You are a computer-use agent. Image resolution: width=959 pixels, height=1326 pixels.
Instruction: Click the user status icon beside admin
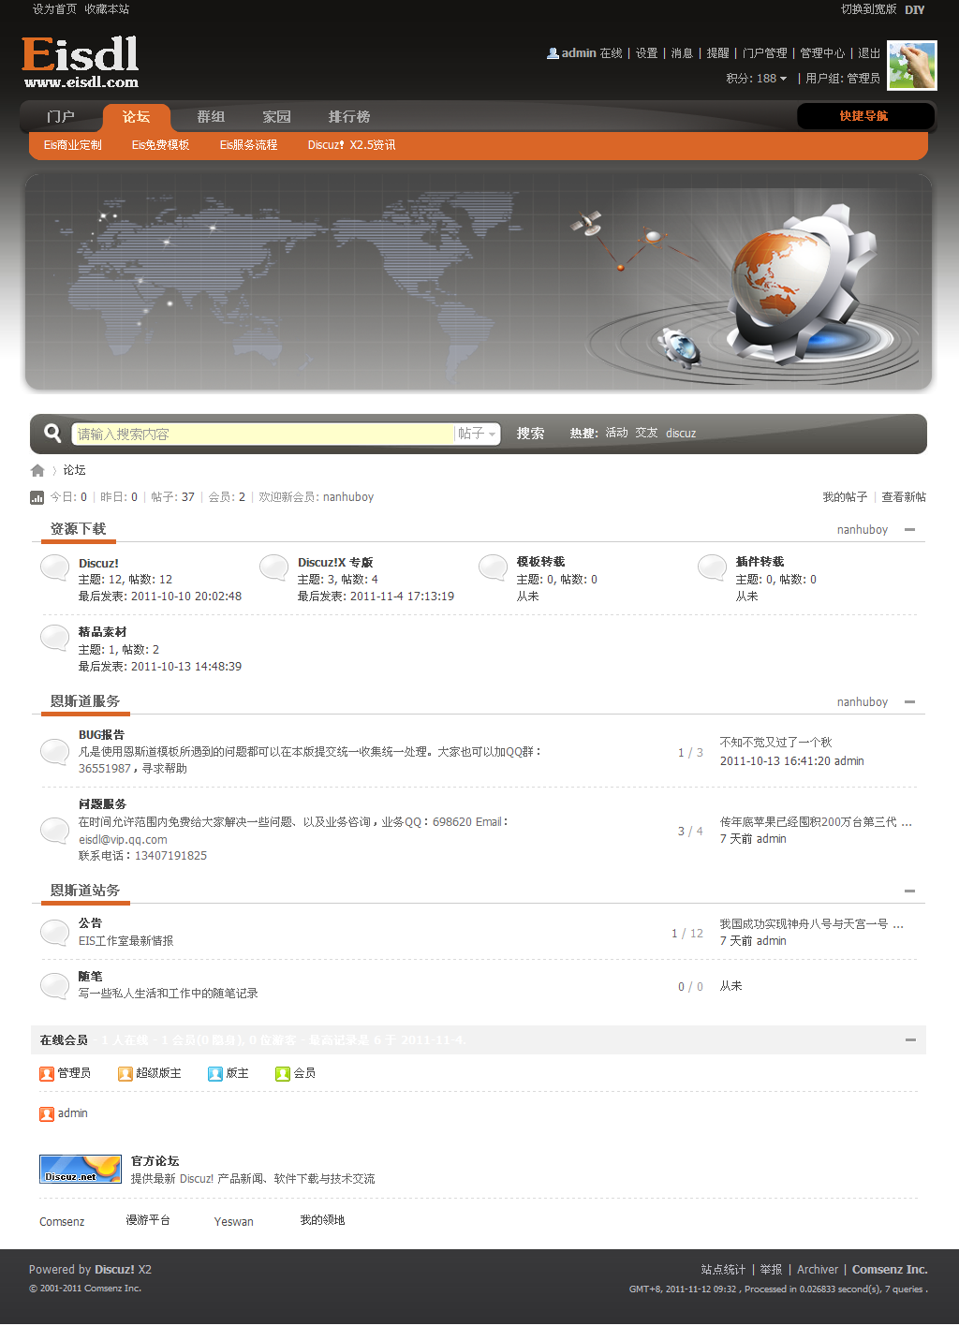click(x=553, y=53)
